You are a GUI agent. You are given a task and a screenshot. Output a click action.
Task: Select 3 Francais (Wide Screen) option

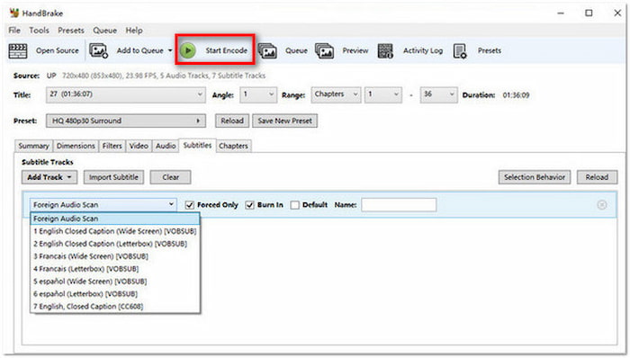(115, 256)
